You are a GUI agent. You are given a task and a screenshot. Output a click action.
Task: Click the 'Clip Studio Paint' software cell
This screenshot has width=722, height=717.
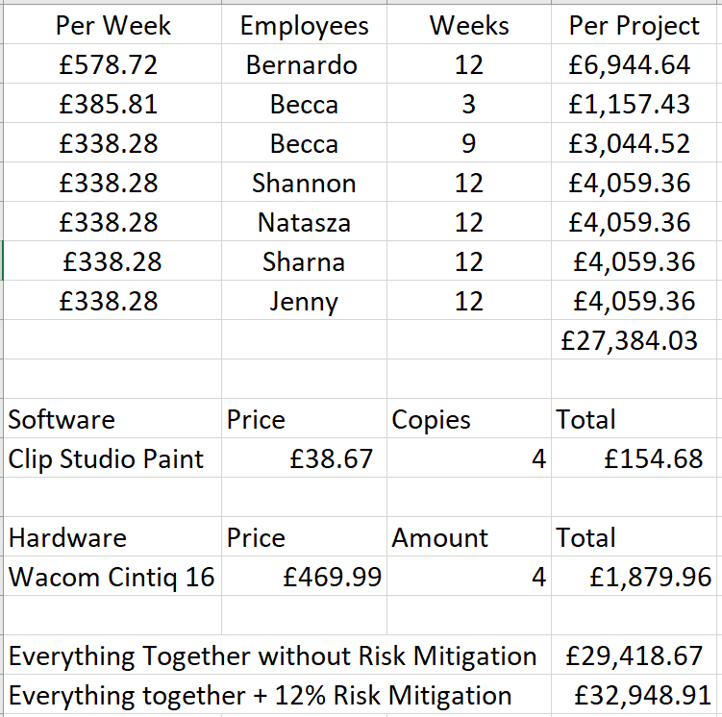[106, 459]
